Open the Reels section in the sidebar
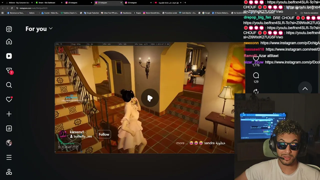320x180 pixels. (x=9, y=56)
